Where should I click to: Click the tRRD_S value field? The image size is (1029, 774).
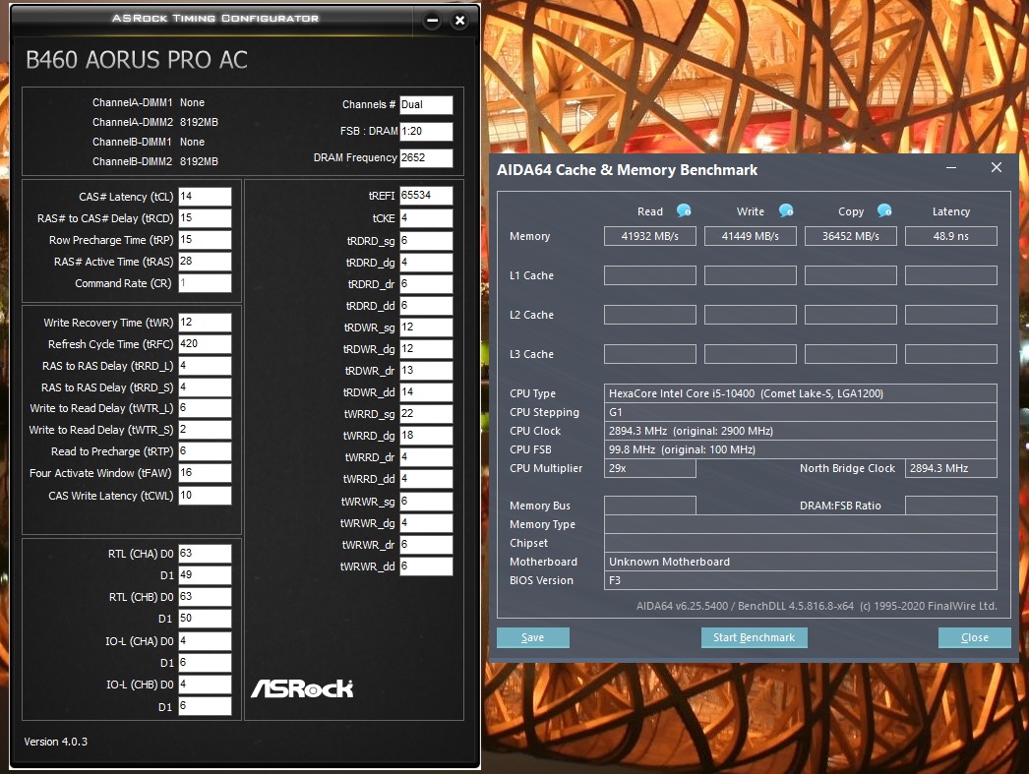[205, 387]
